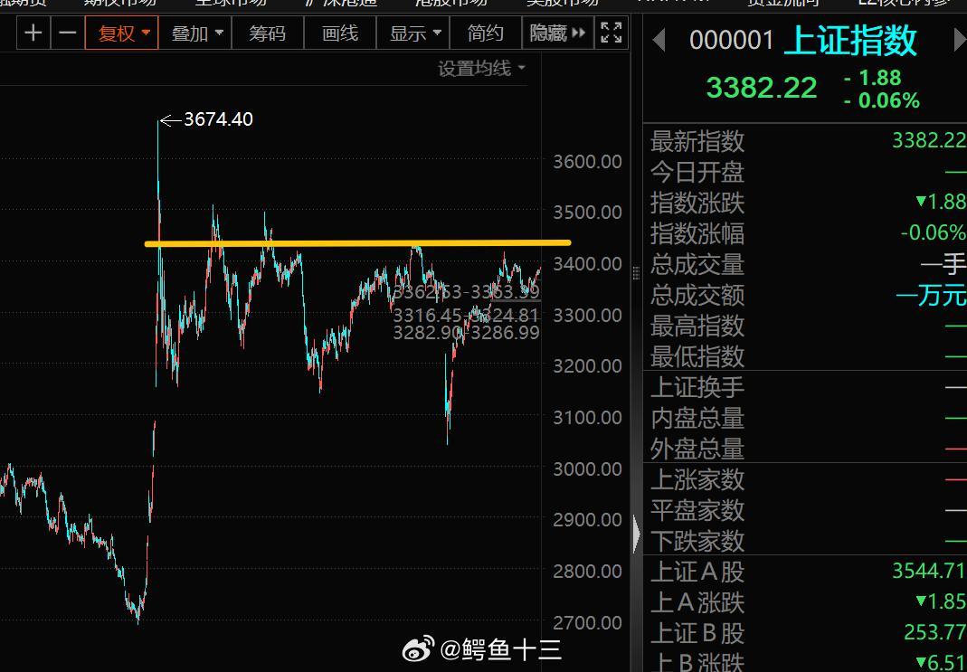Viewport: 967px width, 672px height.
Task: Click the 3674.40 peak price label
Action: [x=218, y=119]
